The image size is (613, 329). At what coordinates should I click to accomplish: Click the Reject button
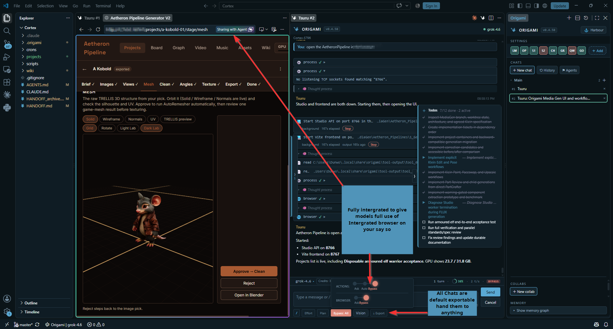point(249,283)
